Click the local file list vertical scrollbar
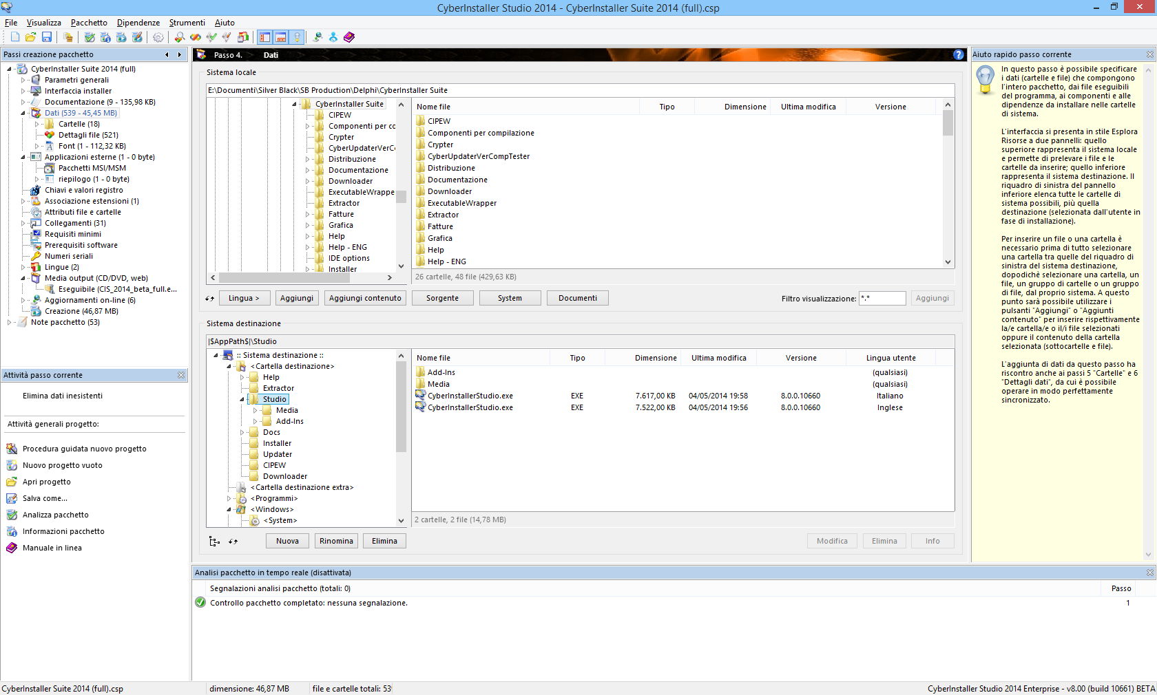The height and width of the screenshot is (695, 1157). click(x=948, y=183)
